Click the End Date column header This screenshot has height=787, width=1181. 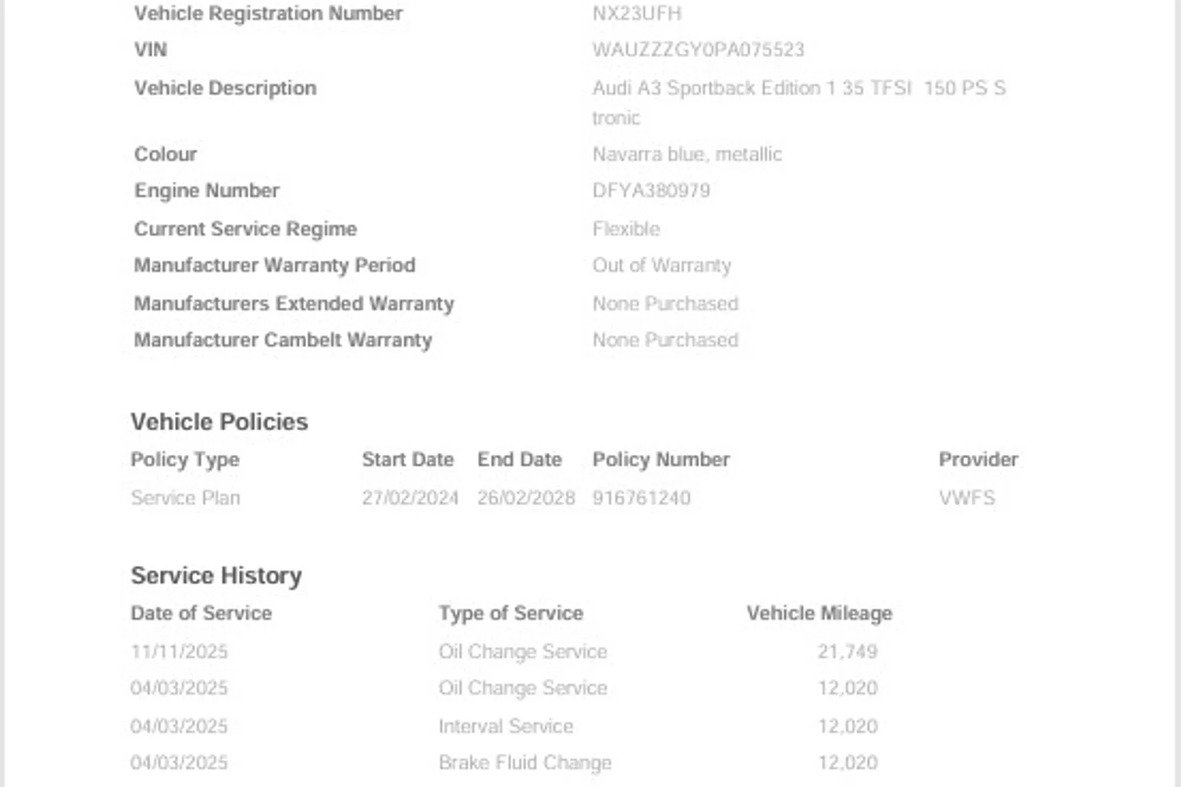(x=520, y=460)
